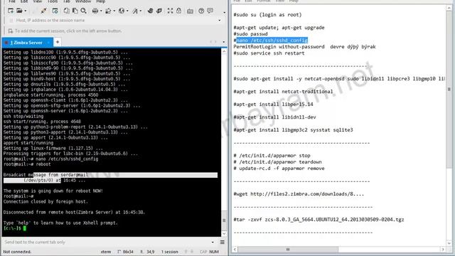
Task: Click the Disconnect plug icon
Action: point(43,11)
